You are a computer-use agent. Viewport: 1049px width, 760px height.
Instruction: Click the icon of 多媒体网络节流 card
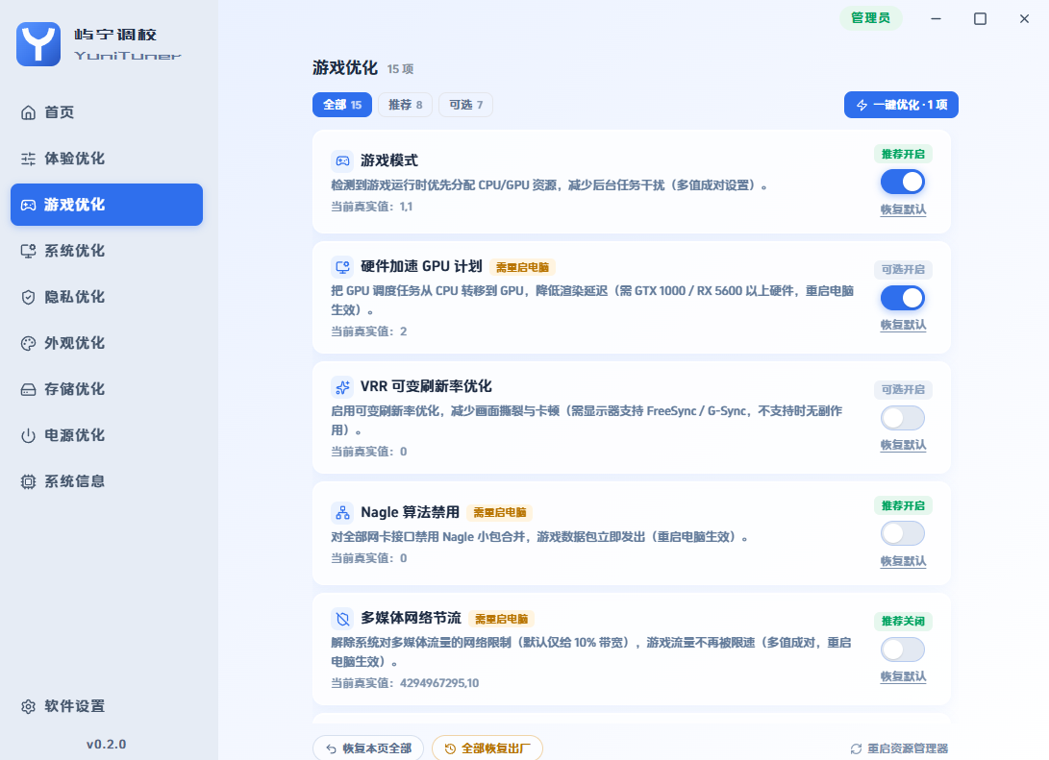[342, 619]
